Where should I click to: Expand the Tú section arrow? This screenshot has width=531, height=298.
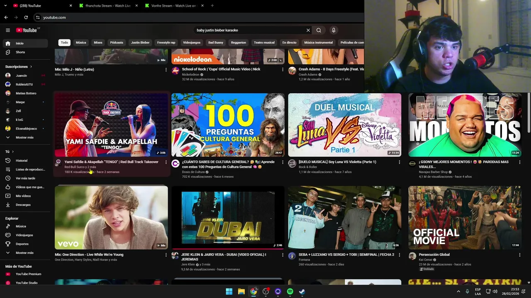[x=13, y=152]
